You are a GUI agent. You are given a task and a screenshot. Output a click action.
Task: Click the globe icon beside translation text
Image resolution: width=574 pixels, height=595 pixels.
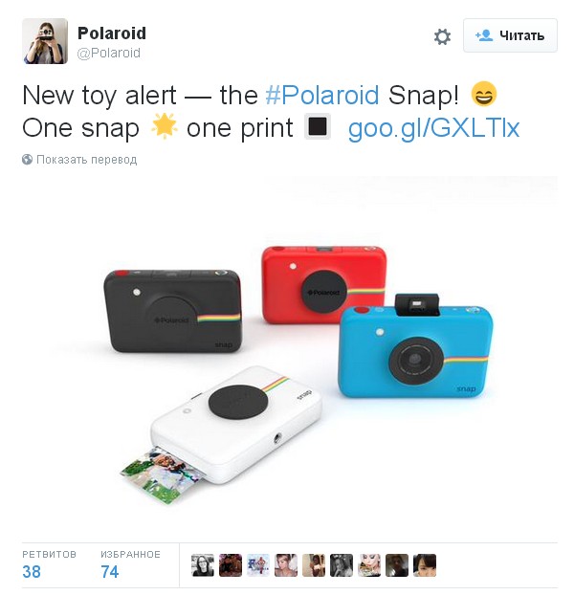28,160
